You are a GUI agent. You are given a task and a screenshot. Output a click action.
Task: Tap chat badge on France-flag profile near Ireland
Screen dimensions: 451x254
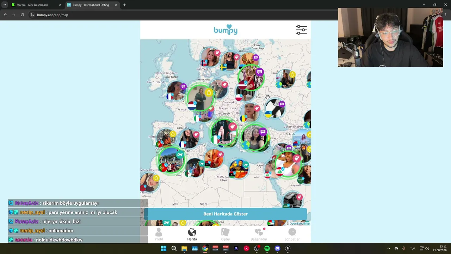[183, 86]
